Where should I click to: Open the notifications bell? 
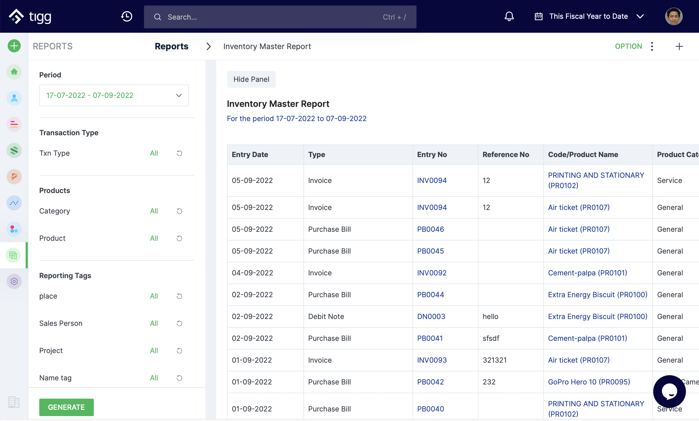pyautogui.click(x=509, y=16)
